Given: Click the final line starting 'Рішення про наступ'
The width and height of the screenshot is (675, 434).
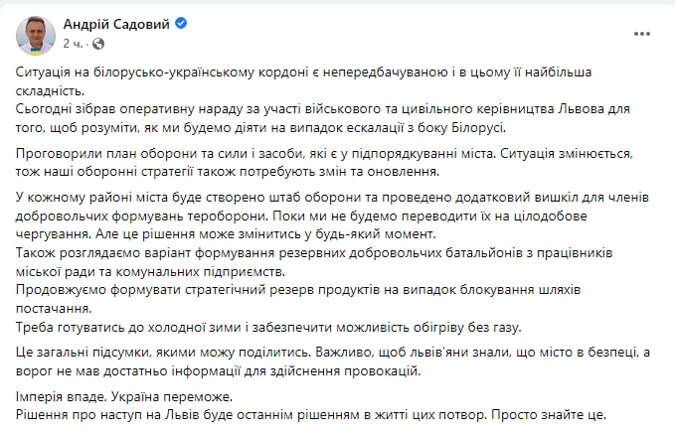Looking at the screenshot, I should 318,414.
